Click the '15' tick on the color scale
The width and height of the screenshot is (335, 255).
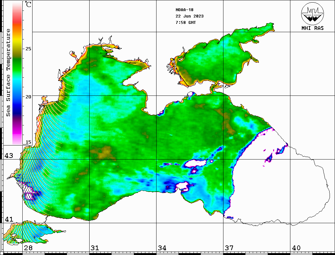pos(28,142)
